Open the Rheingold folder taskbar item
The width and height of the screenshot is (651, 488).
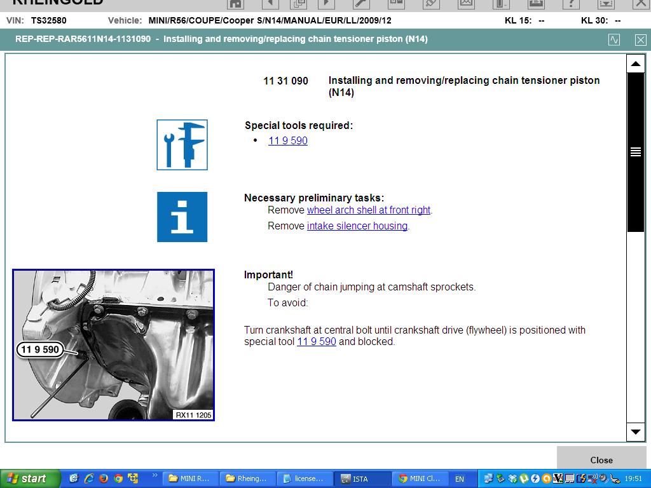(x=249, y=478)
